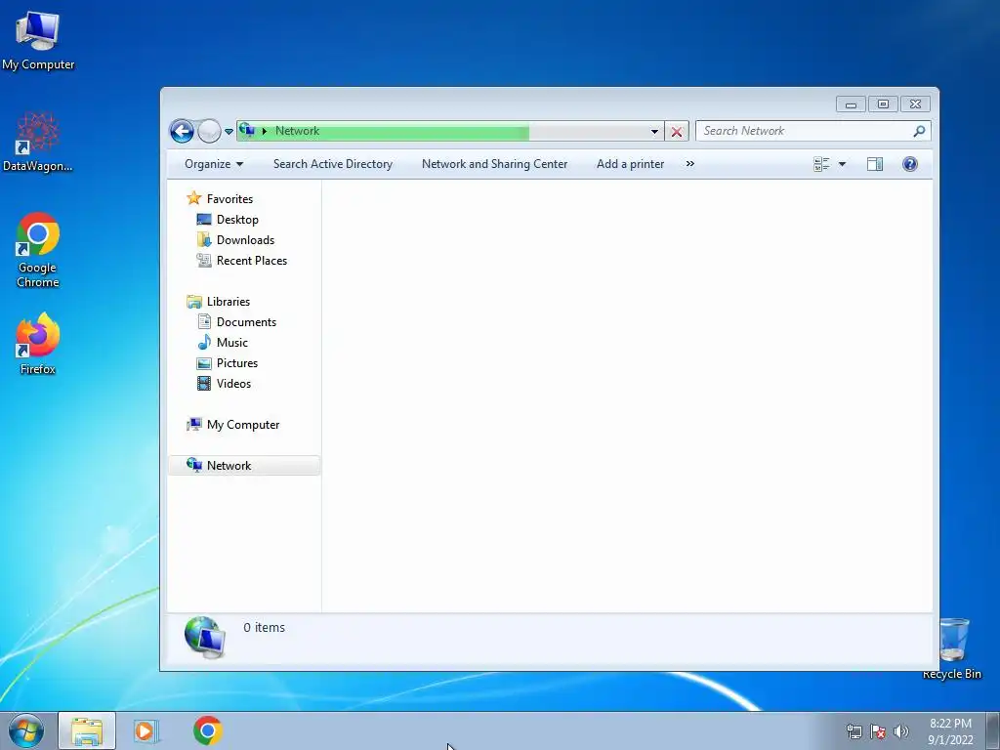This screenshot has height=750, width=1000.
Task: Launch Chrome from taskbar
Action: click(208, 730)
